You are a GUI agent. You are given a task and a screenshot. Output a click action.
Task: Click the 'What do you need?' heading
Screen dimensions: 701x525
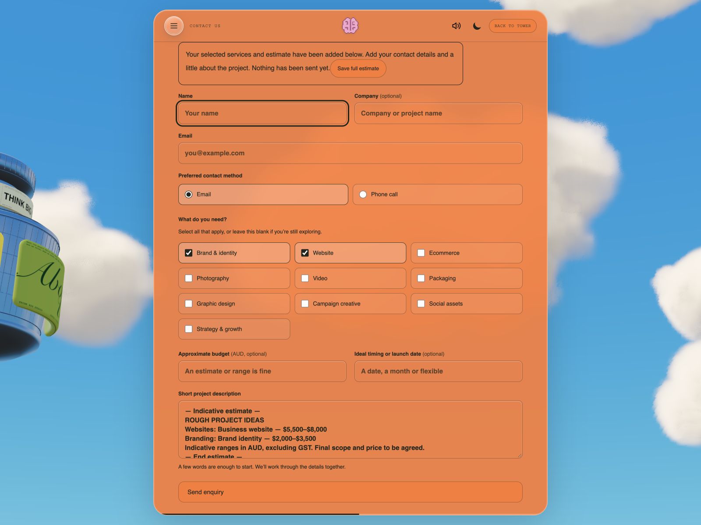click(x=202, y=219)
